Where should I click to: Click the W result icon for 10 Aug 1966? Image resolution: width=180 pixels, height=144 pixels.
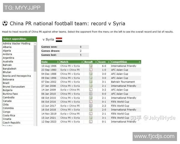click(x=91, y=66)
